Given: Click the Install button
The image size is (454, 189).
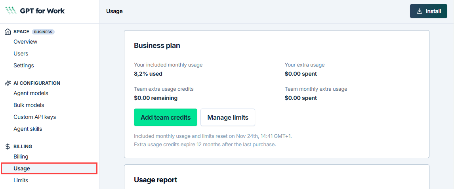Looking at the screenshot, I should point(429,11).
